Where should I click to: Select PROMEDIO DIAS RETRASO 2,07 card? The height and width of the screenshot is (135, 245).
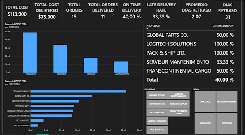[x=196, y=11]
